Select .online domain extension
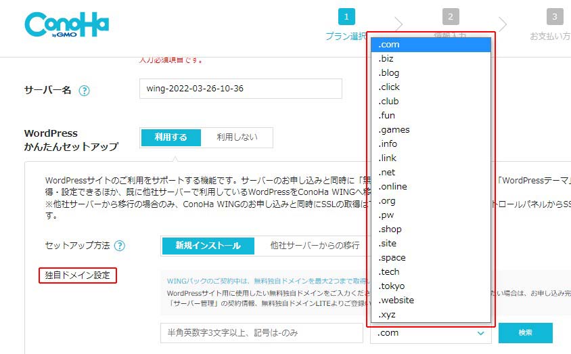Screen dimensions: 571x354 [x=431, y=186]
